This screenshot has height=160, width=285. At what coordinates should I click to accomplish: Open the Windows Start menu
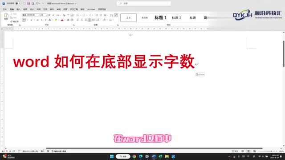112,156
